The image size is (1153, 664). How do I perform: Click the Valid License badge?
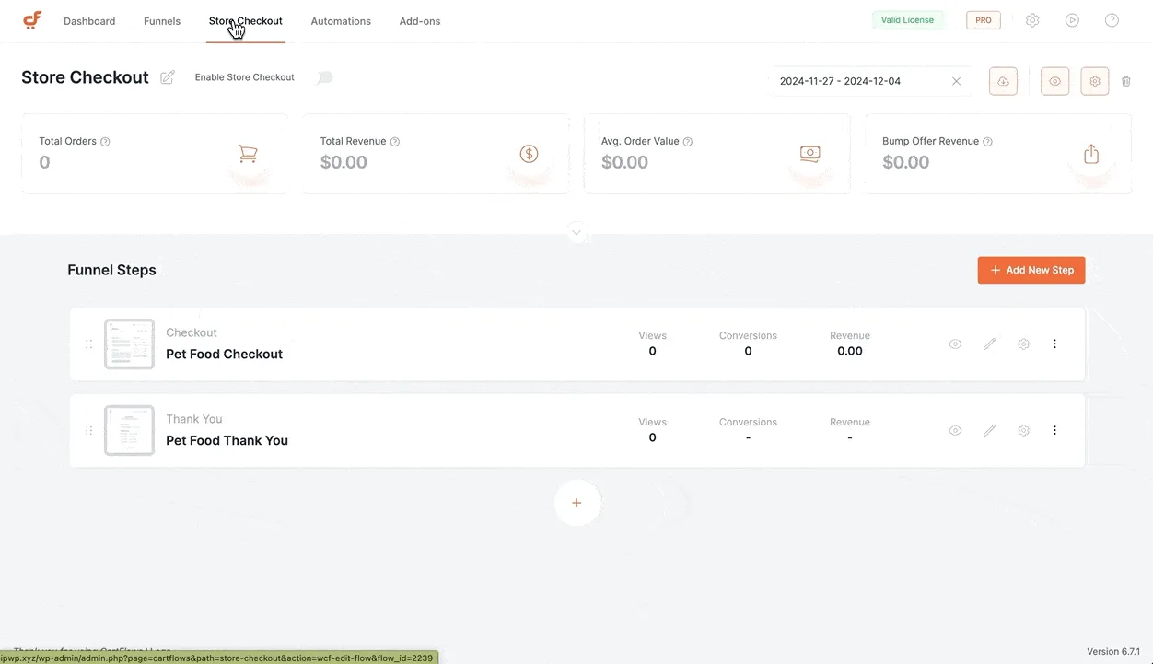pyautogui.click(x=907, y=20)
